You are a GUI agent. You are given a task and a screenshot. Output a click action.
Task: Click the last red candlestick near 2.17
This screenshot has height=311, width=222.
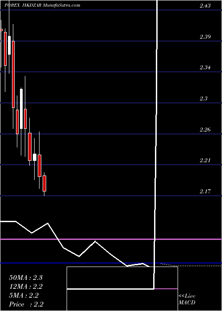click(44, 183)
